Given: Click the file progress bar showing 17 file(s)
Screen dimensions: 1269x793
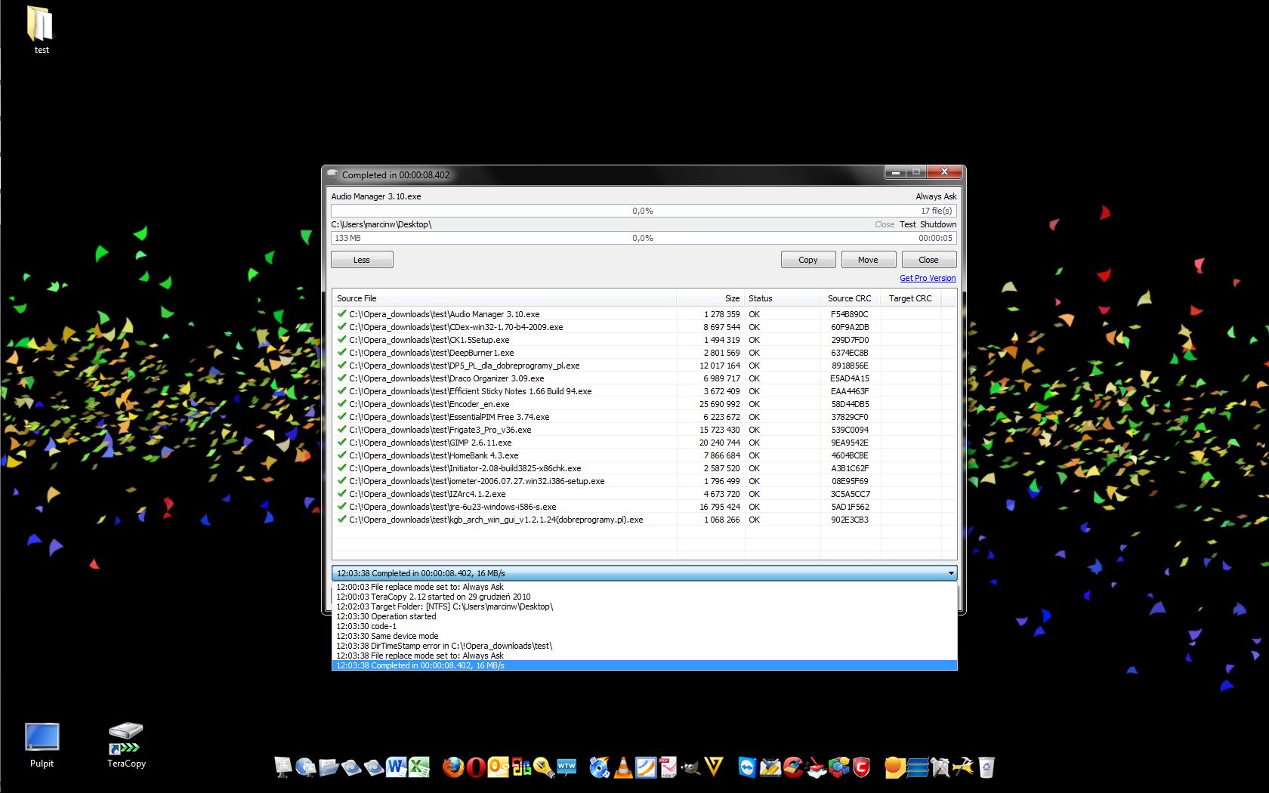Looking at the screenshot, I should click(644, 211).
